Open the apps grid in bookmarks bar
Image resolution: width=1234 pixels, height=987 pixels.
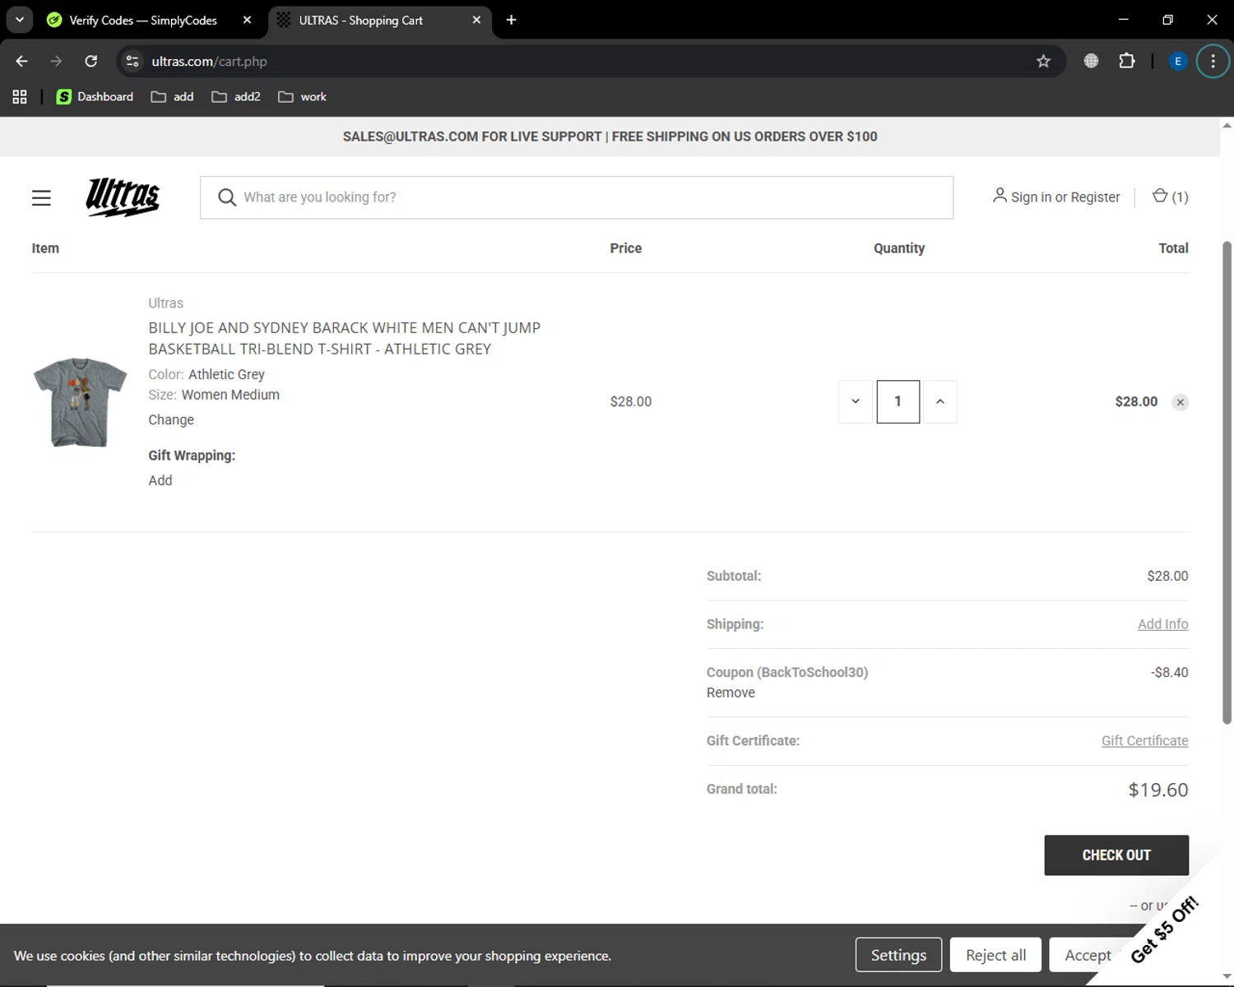[x=20, y=97]
